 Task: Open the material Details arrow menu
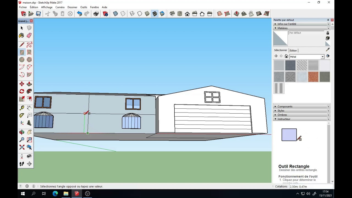328,56
